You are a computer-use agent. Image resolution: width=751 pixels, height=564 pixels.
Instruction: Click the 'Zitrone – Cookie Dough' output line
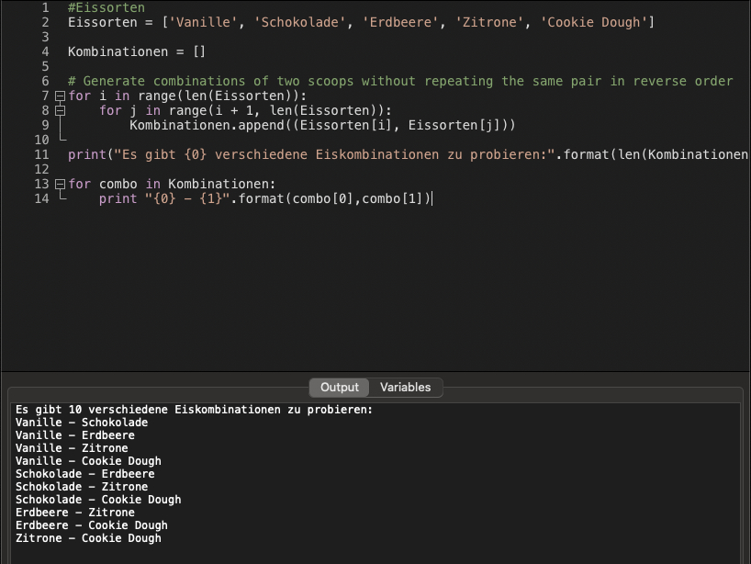[x=87, y=538]
